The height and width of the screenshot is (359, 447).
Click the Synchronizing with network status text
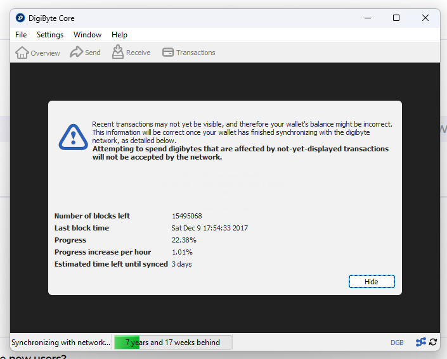click(x=61, y=342)
